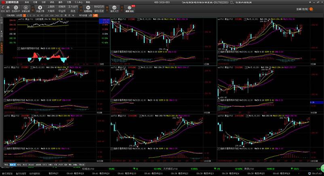Screen dimensions: 324x176
Task: Expand MACD dropdown in middle-right chart
Action: coord(219,100)
